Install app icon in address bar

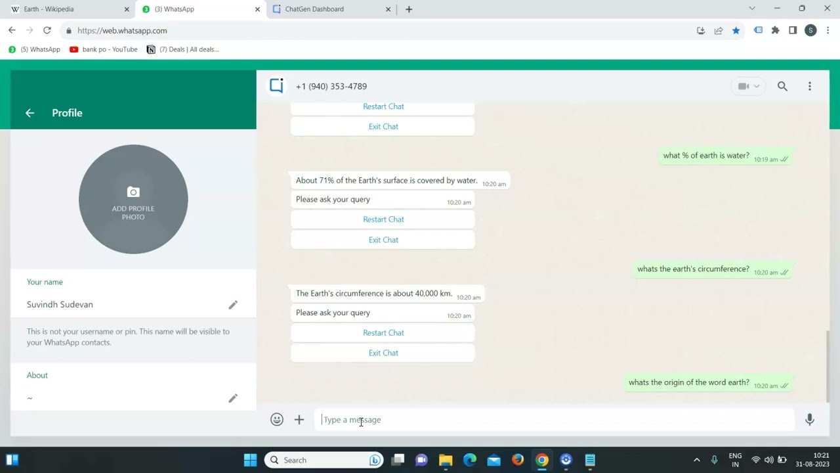701,30
